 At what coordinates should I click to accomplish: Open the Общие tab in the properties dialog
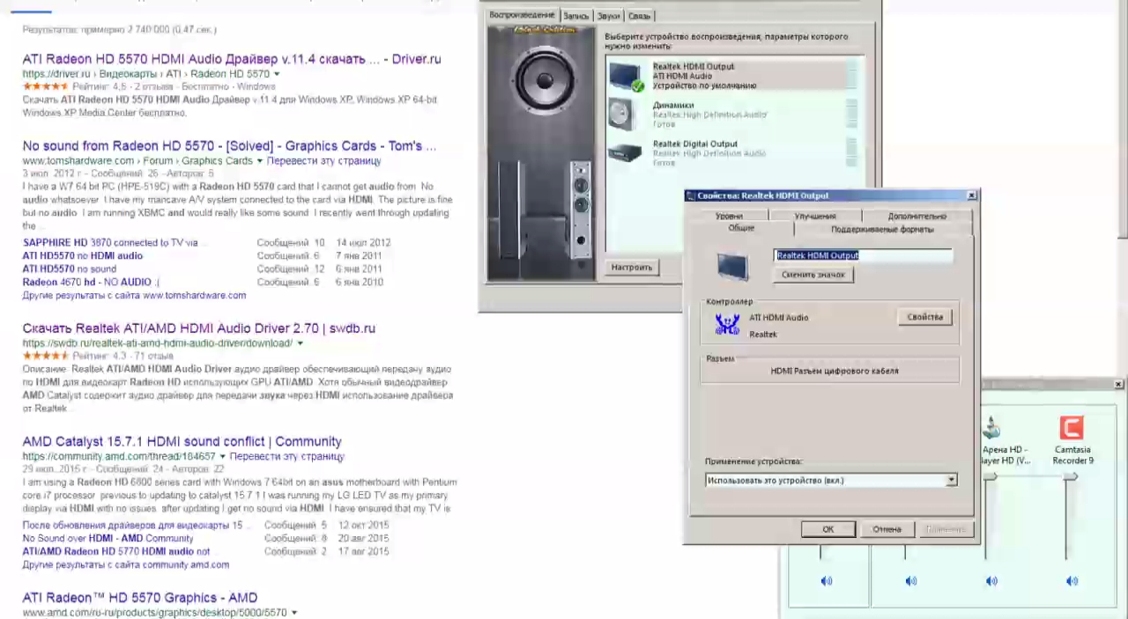tap(741, 228)
